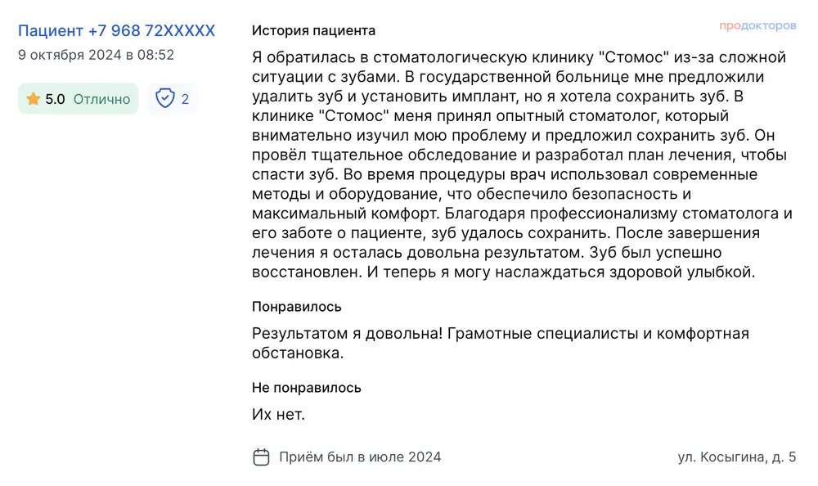The height and width of the screenshot is (486, 818).
Task: Select the 'Отлично' rating label
Action: click(x=101, y=99)
